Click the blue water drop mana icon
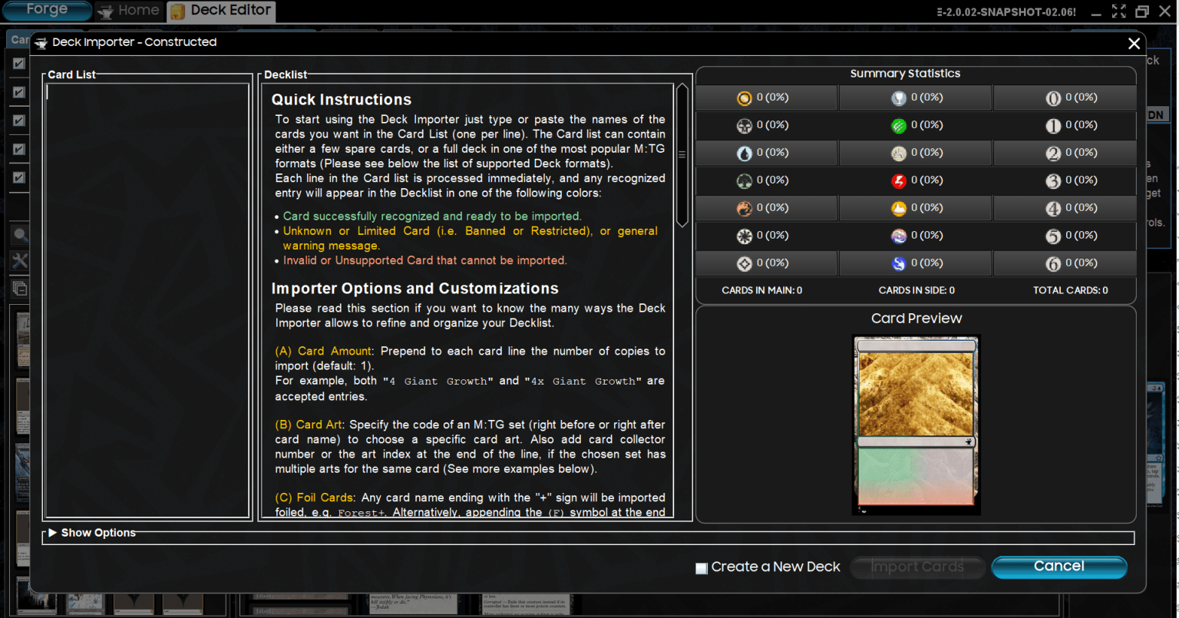The height and width of the screenshot is (618, 1179). 744,154
